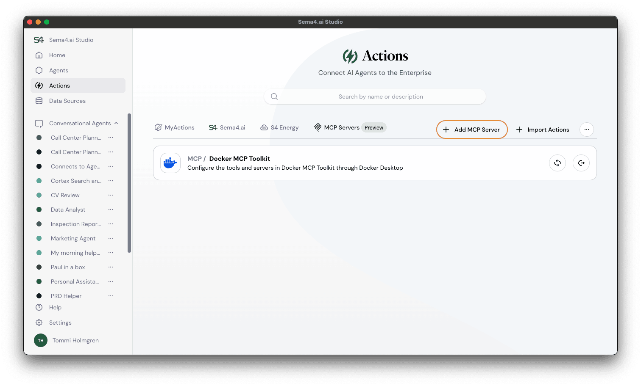Click the Docker MCP Toolkit remove arrow icon
Image resolution: width=641 pixels, height=386 pixels.
(581, 163)
